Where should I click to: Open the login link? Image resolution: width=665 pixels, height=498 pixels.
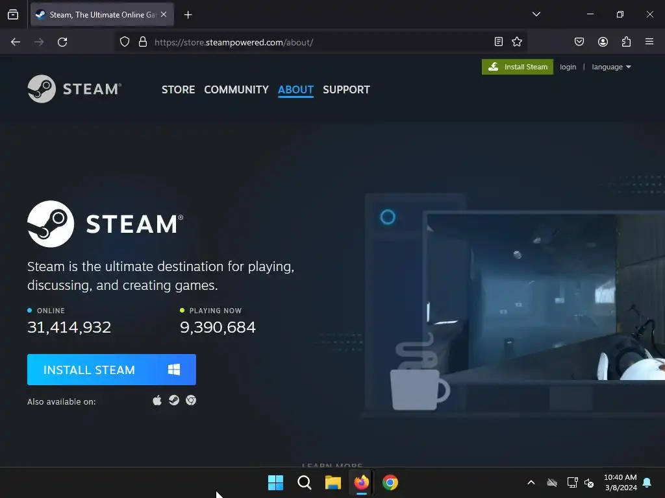[x=568, y=67]
